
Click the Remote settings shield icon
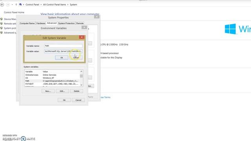point(2,23)
